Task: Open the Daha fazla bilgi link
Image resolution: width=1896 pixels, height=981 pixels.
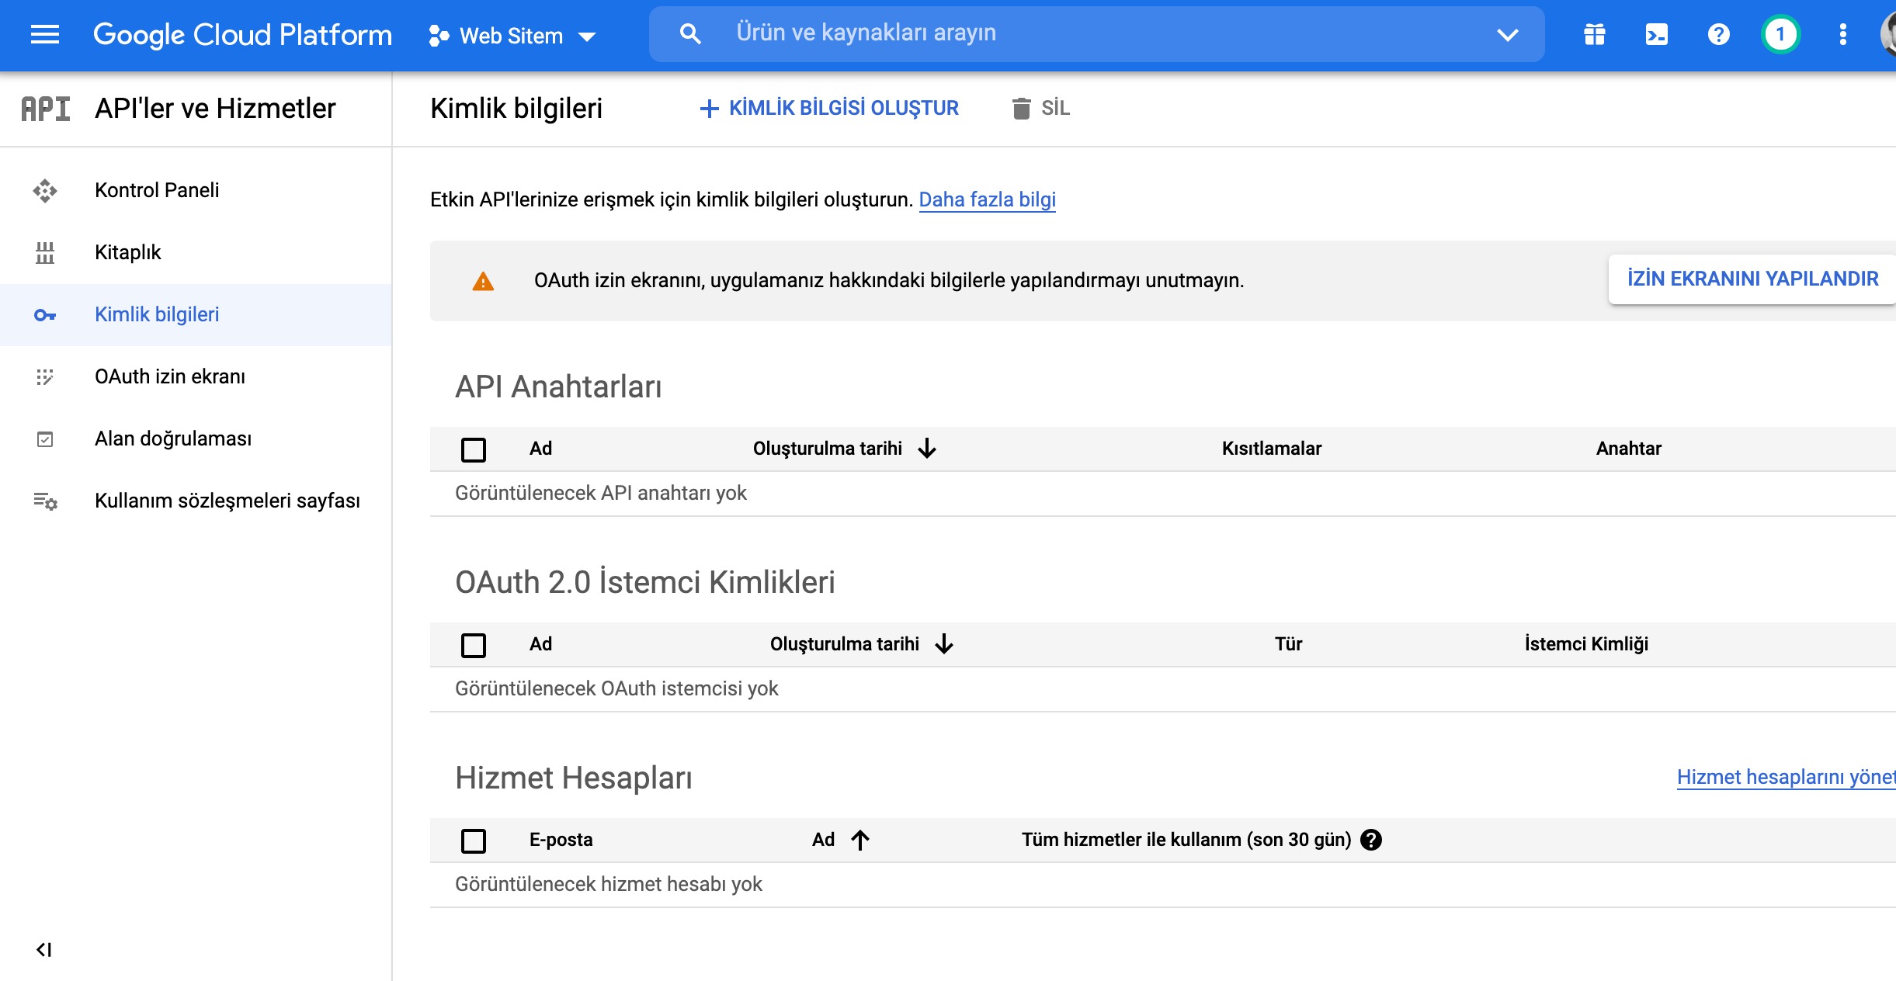Action: tap(987, 199)
